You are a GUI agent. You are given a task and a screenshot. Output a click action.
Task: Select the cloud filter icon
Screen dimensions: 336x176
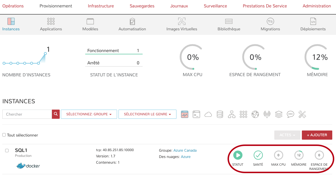click(208, 114)
